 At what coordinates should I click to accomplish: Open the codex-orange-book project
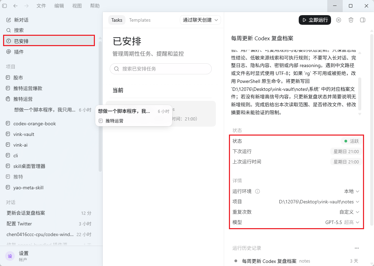tap(49, 124)
